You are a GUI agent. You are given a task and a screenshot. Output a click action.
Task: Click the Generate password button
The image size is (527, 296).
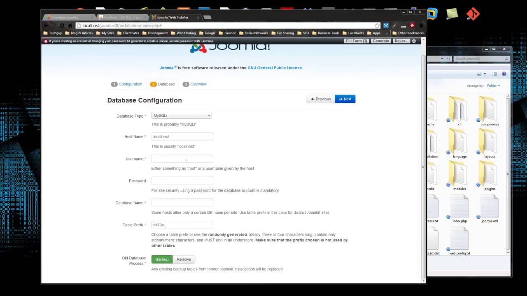pos(380,41)
